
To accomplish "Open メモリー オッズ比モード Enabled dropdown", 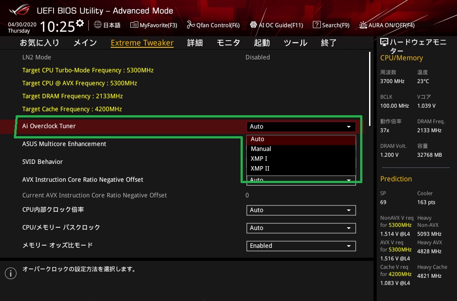I will pos(301,246).
